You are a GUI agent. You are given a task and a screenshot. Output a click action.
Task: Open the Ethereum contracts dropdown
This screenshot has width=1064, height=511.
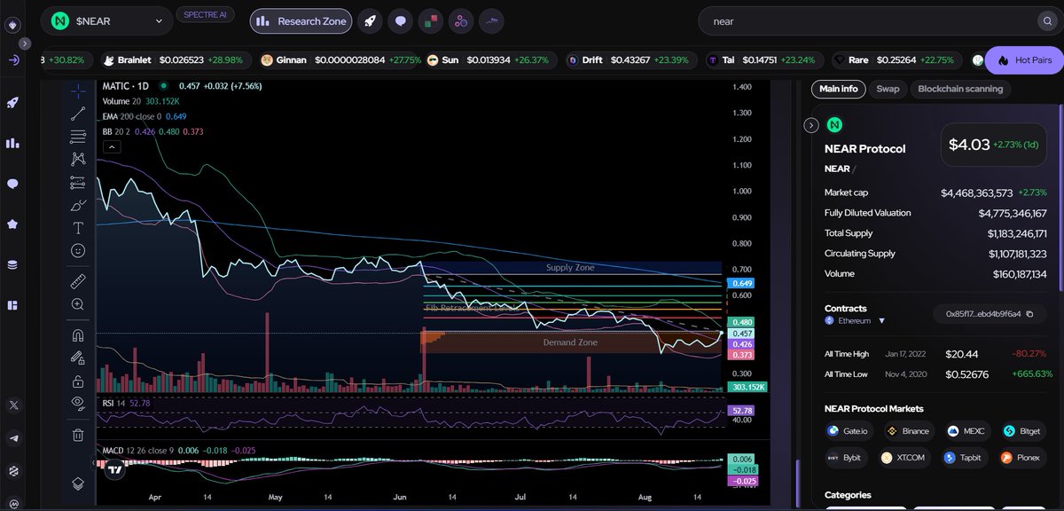[x=855, y=320]
